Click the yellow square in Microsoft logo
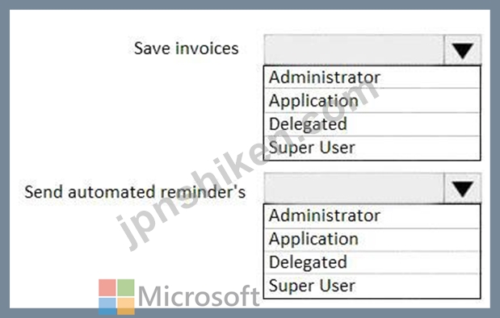This screenshot has height=318, width=500. coord(126,306)
